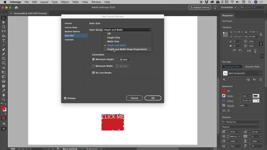This screenshot has height=150, width=267.
Task: Open the font size 20 pt dropdown
Action: pos(239,132)
